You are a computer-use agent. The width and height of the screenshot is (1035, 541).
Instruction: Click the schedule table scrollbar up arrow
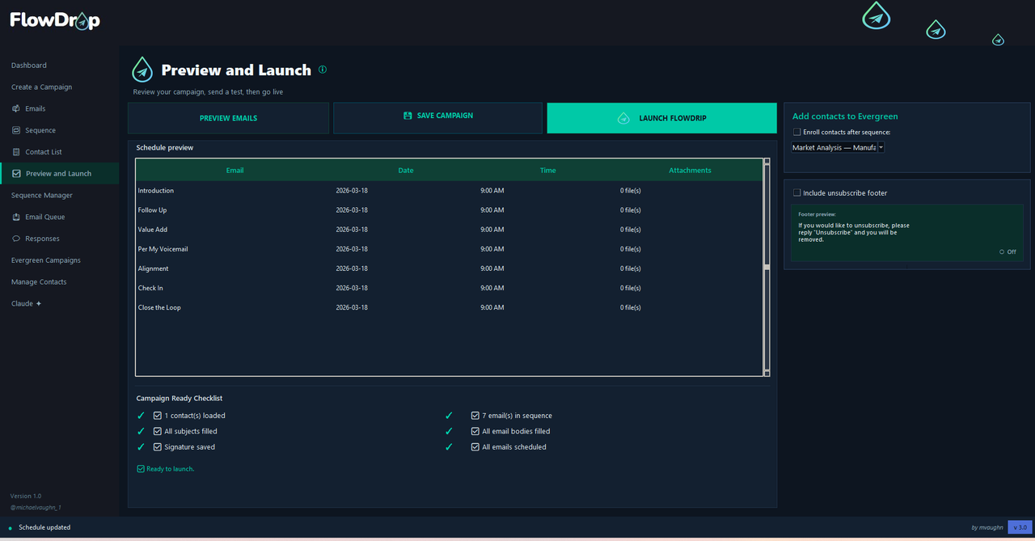click(x=767, y=162)
